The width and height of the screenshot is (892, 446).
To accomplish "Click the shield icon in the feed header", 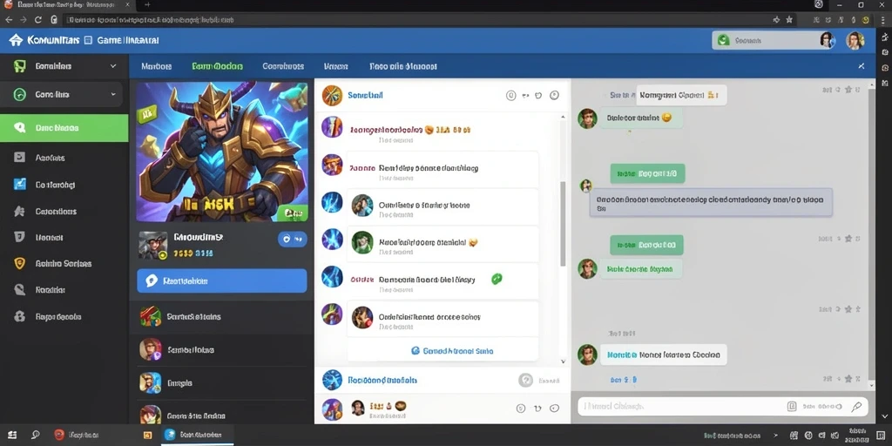I will click(538, 96).
